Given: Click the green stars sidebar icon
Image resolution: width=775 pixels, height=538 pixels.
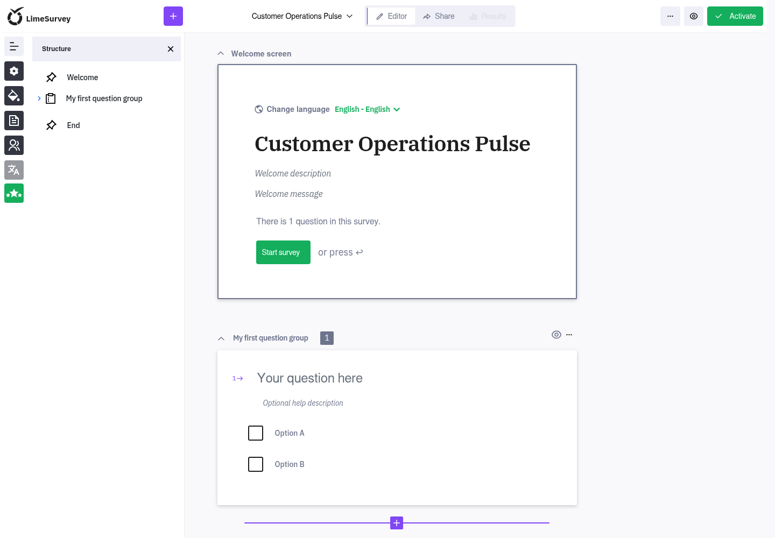Looking at the screenshot, I should [x=14, y=193].
